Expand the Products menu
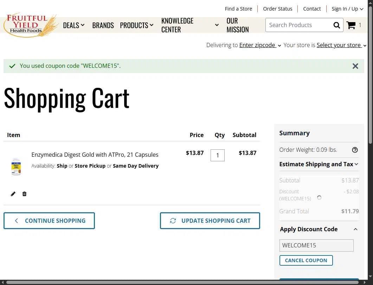The height and width of the screenshot is (285, 373). pyautogui.click(x=136, y=25)
